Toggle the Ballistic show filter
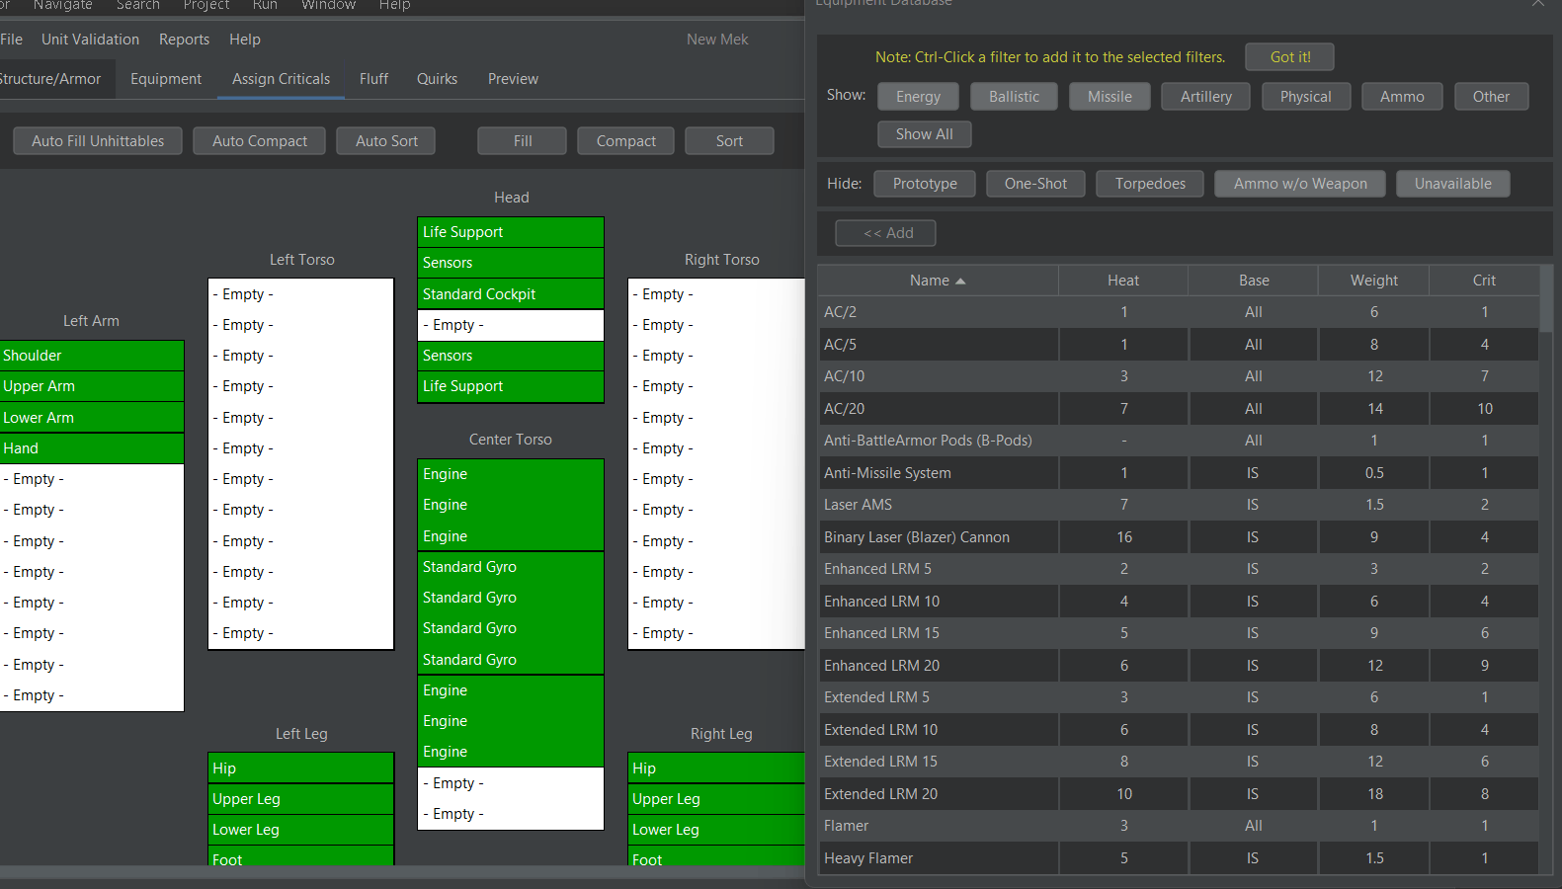The width and height of the screenshot is (1562, 889). [1014, 97]
